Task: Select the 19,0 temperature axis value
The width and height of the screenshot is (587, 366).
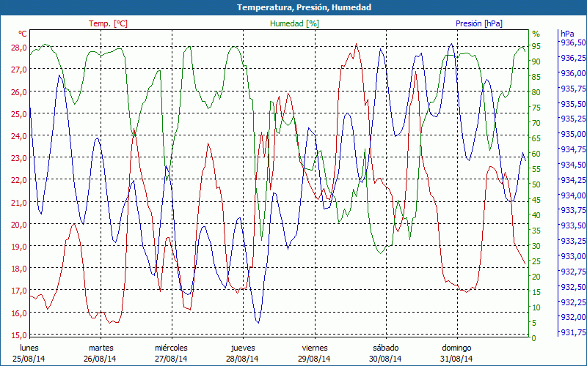Action: pyautogui.click(x=19, y=247)
